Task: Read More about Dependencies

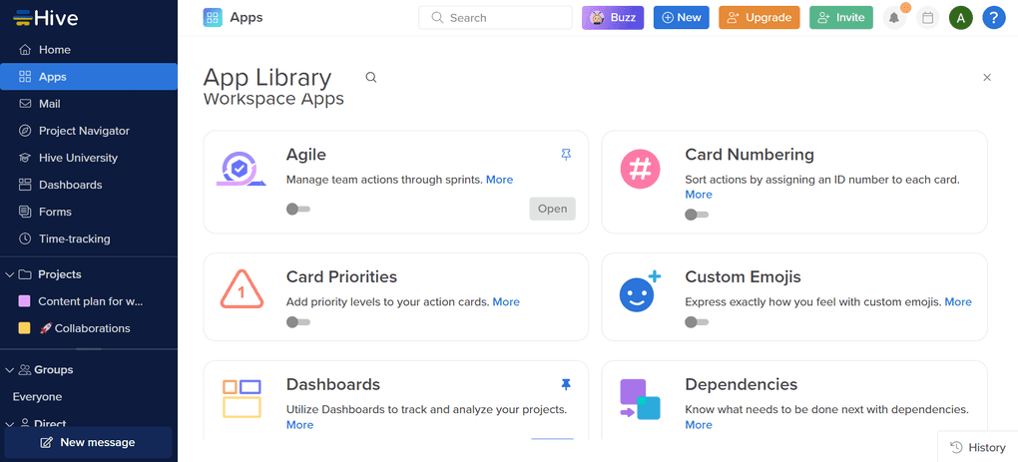Action: point(699,425)
